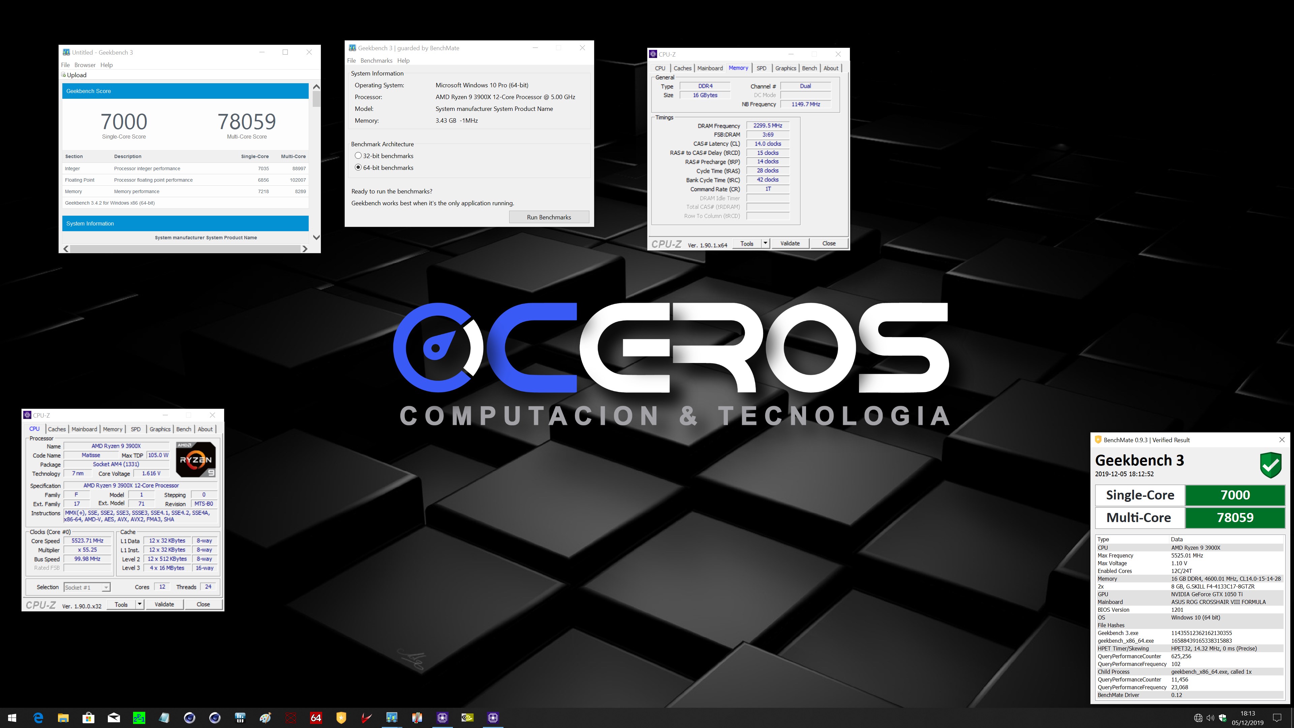This screenshot has height=728, width=1294.
Task: Click Geekbench vertical scrollbar thumb
Action: pos(316,99)
